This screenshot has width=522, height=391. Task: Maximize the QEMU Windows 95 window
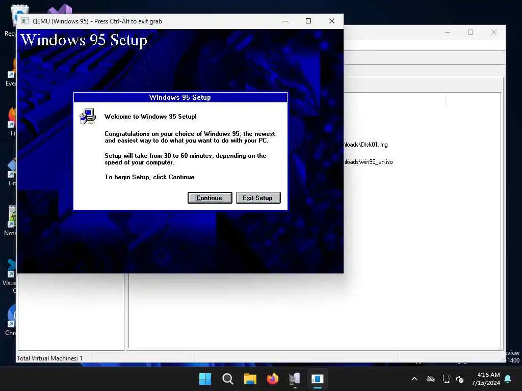(308, 21)
